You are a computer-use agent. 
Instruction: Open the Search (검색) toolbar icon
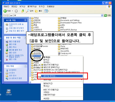point(28,11)
